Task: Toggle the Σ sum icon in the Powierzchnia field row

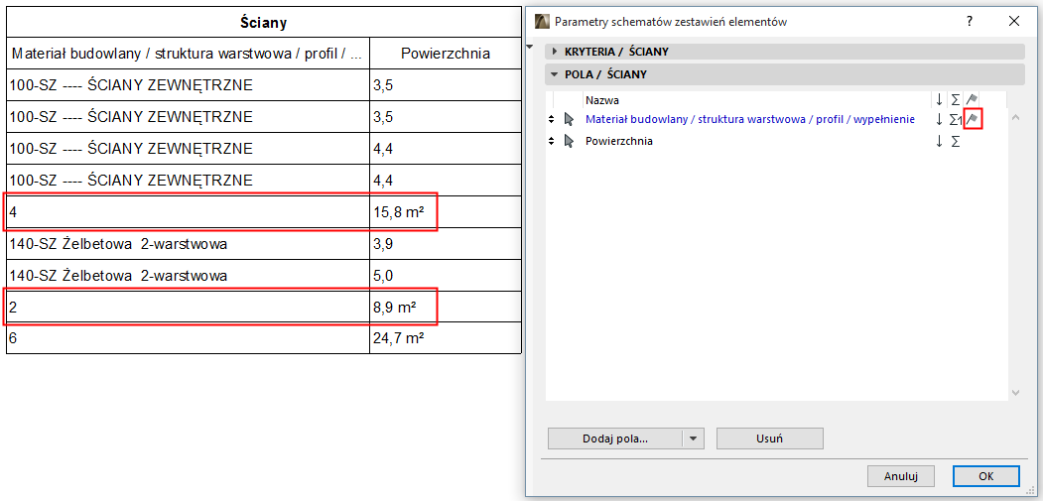Action: click(x=956, y=141)
